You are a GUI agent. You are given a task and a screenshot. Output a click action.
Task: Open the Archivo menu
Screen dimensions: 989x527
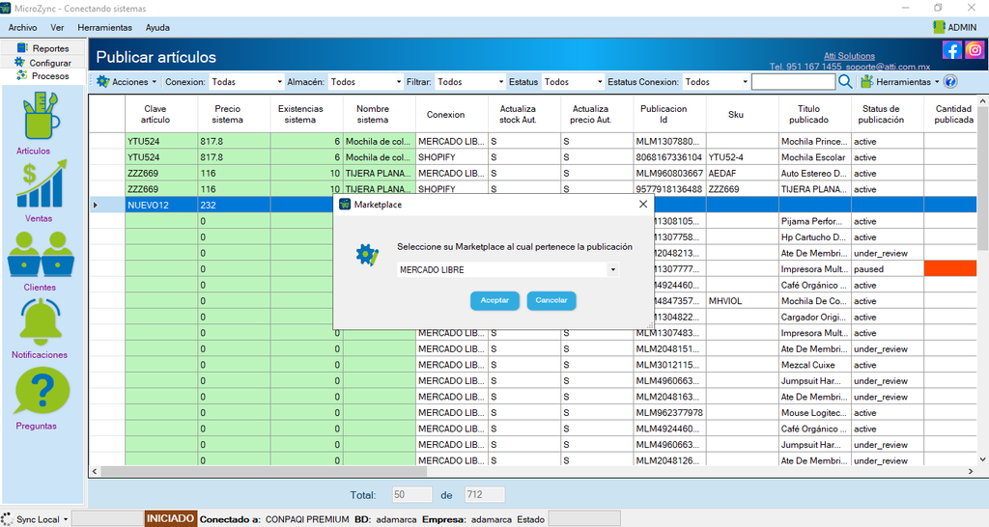pos(23,28)
